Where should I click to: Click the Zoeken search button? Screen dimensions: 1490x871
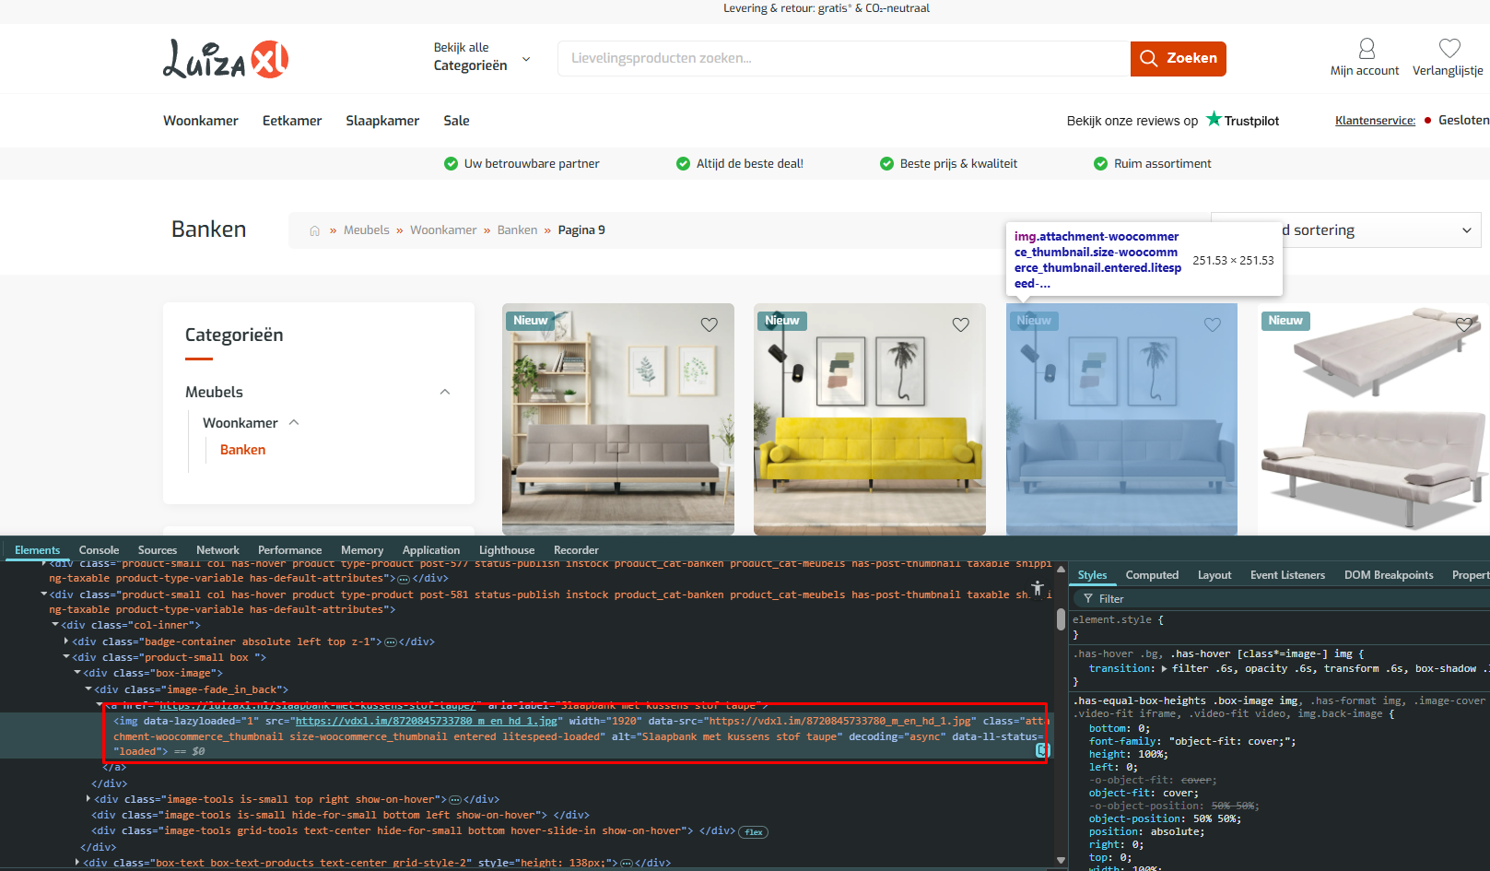click(x=1179, y=58)
